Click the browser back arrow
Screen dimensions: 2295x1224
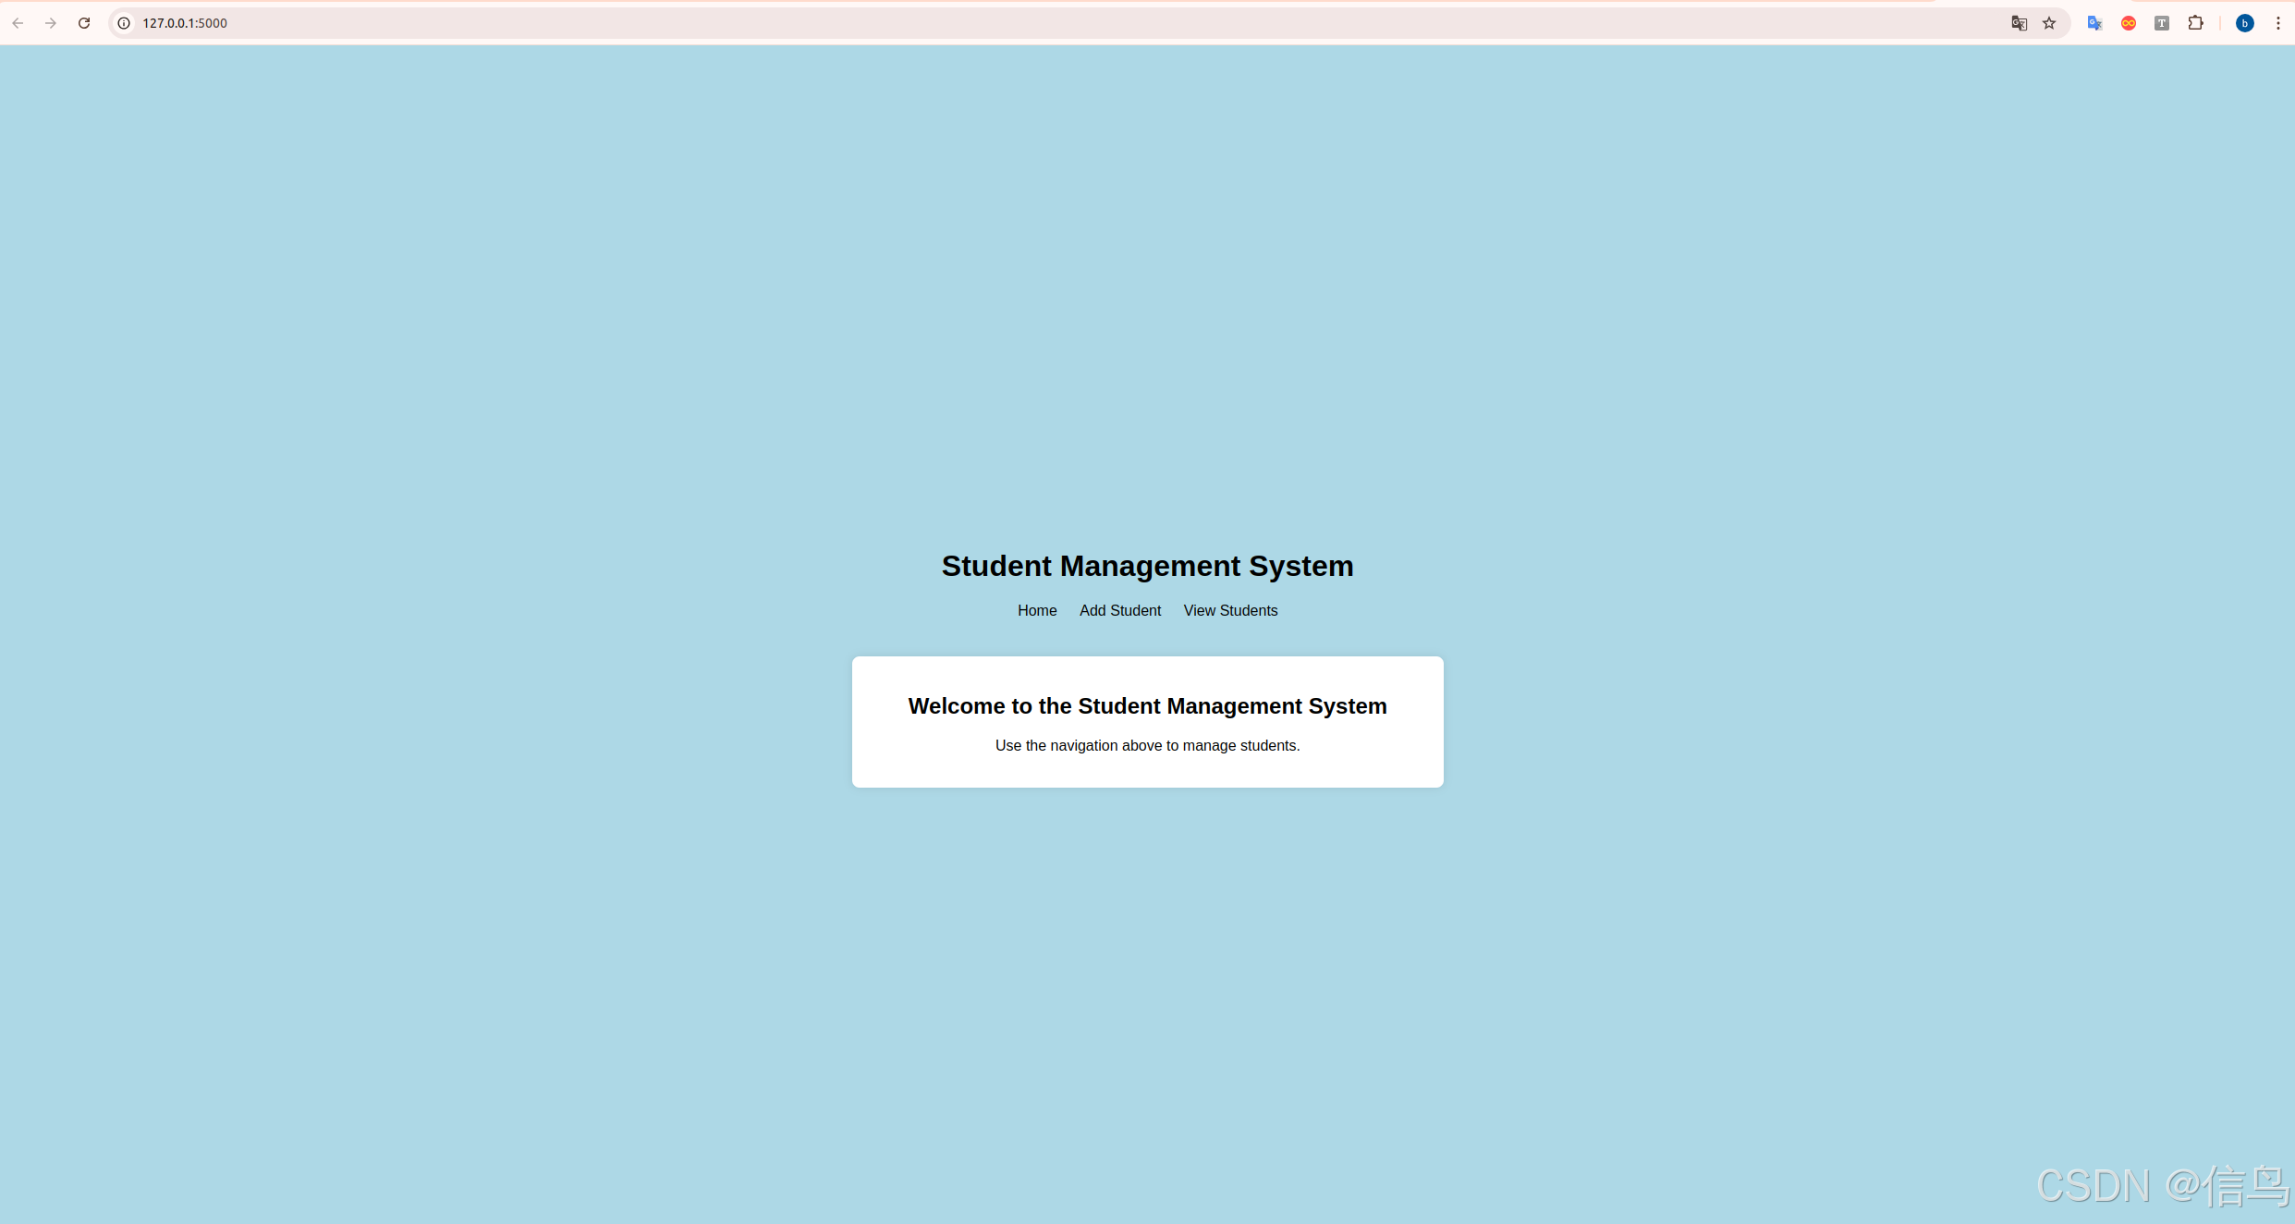18,23
